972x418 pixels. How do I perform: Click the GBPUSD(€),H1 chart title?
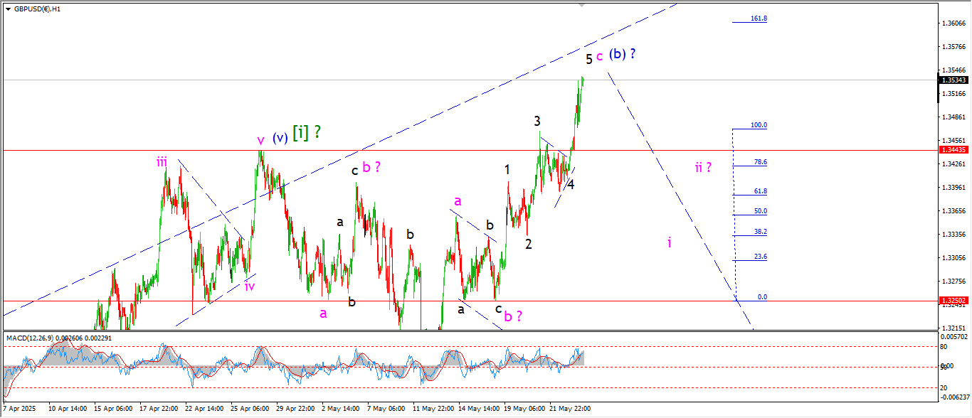[38, 9]
